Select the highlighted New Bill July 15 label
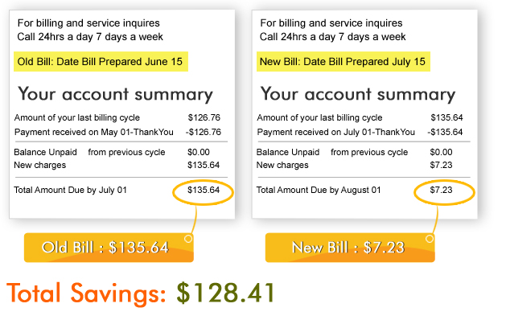The image size is (506, 320). click(x=344, y=62)
